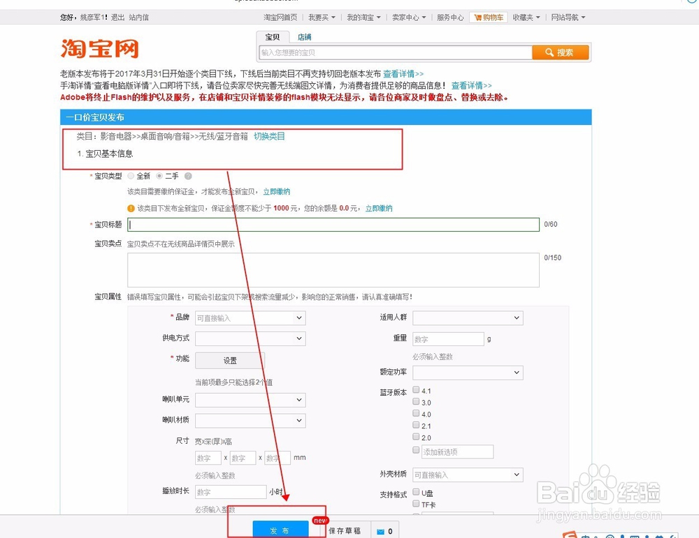Open the 外壳材质 dropdown
Image resolution: width=699 pixels, height=538 pixels.
pos(468,475)
